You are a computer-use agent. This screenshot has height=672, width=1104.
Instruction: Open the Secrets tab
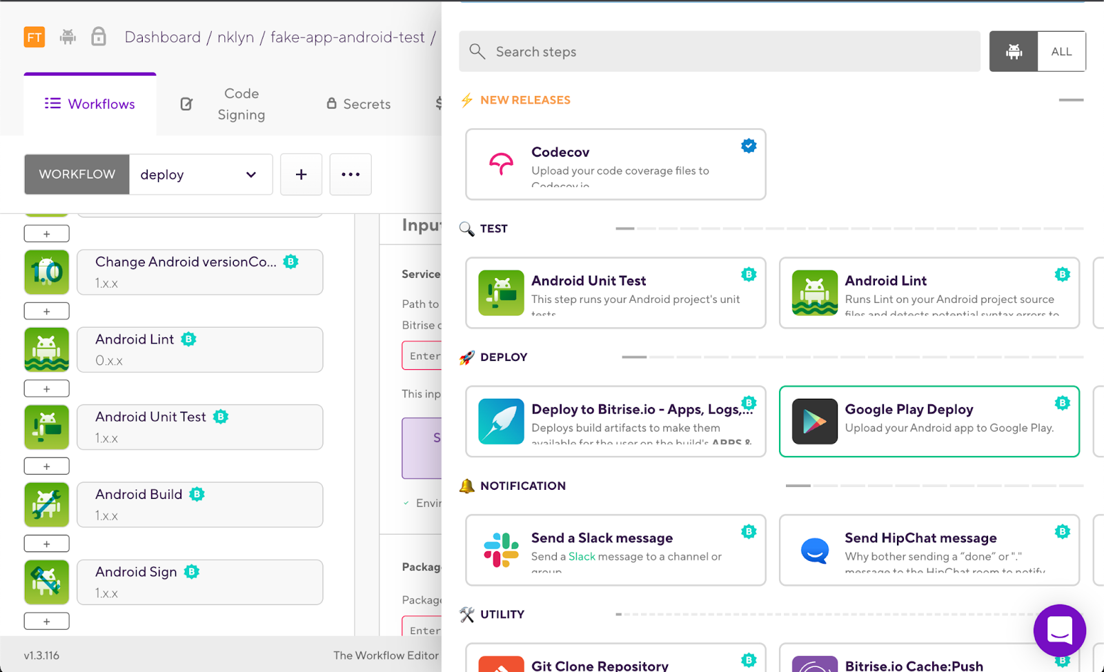(359, 104)
